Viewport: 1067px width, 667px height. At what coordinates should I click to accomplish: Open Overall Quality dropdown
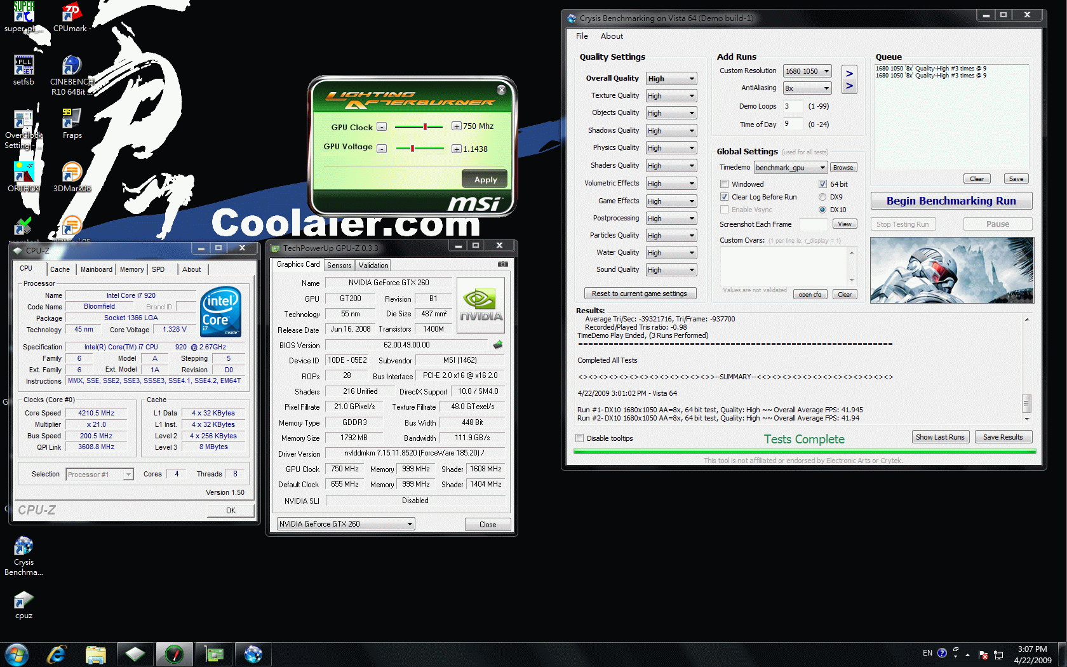click(x=671, y=79)
